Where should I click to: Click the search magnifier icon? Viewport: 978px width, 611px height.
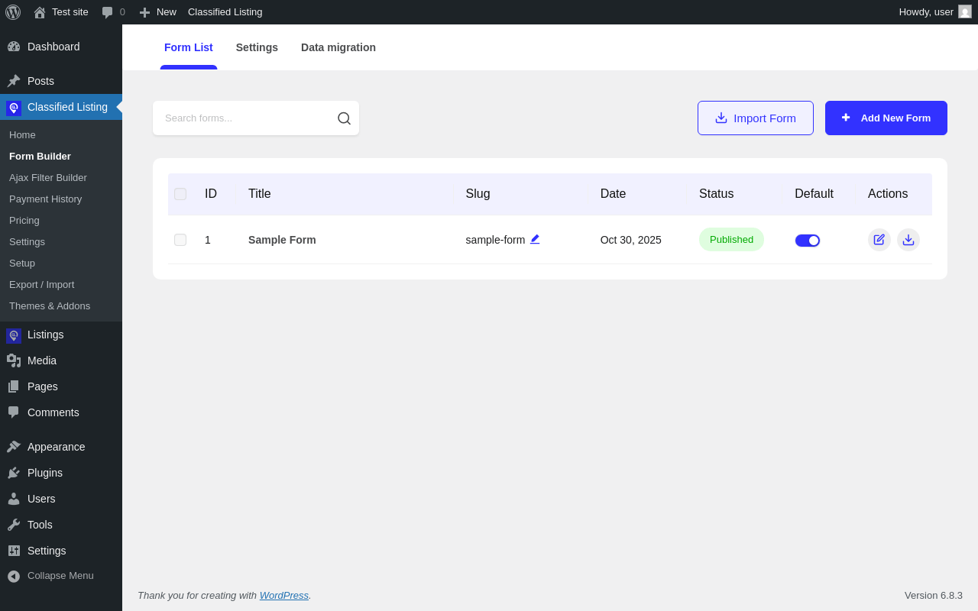pos(344,118)
